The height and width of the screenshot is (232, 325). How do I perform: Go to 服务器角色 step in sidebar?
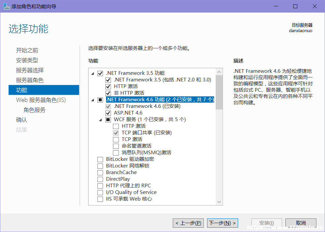point(30,80)
